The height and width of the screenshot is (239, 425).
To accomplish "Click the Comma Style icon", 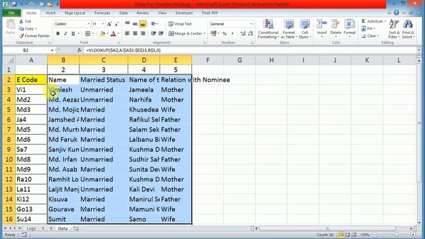I will click(x=232, y=34).
